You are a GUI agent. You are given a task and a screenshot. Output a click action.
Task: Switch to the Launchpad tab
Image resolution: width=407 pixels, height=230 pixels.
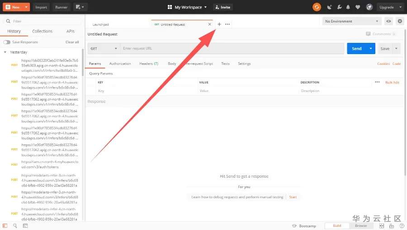click(x=100, y=24)
